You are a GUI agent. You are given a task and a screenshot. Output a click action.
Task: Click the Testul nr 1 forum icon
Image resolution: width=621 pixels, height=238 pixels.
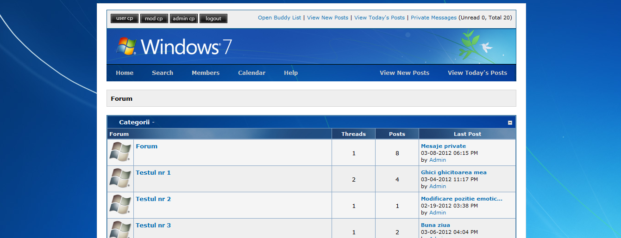(x=120, y=178)
